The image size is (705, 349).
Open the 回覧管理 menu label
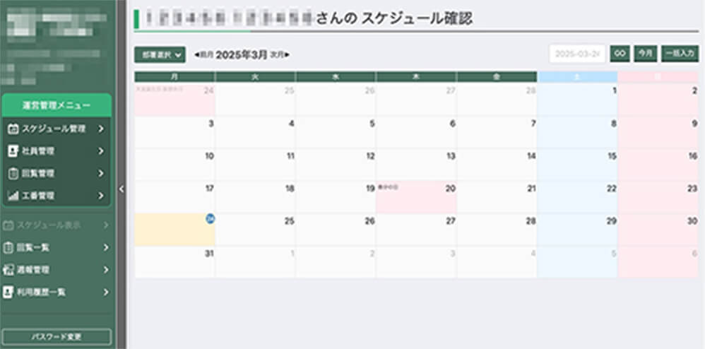tap(38, 174)
